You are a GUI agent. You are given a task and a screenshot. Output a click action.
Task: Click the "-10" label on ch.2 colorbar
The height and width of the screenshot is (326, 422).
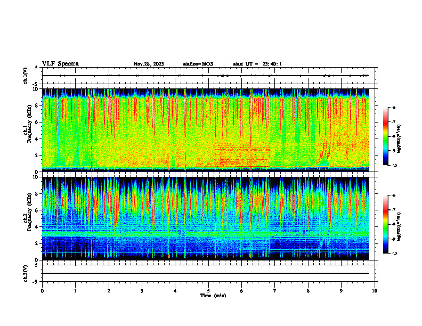[x=394, y=254]
